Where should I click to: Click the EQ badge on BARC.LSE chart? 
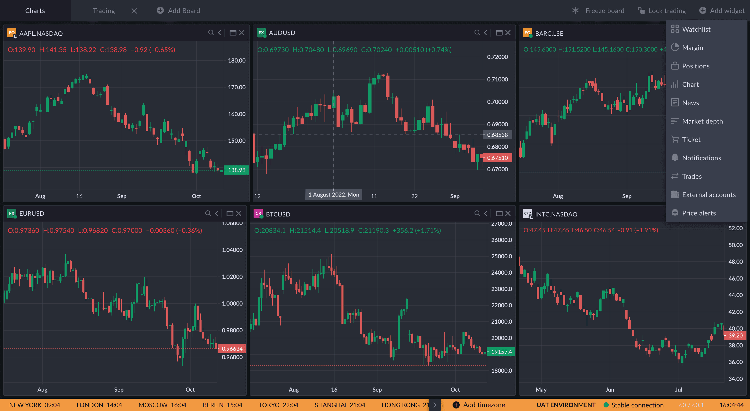[x=527, y=33]
